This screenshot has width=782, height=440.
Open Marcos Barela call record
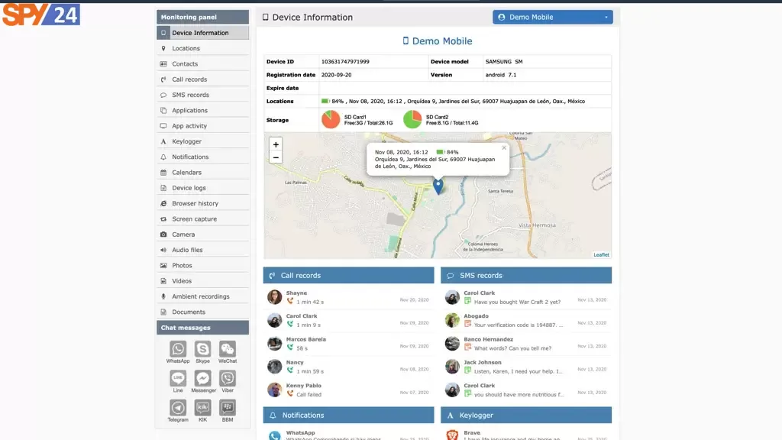pos(348,343)
